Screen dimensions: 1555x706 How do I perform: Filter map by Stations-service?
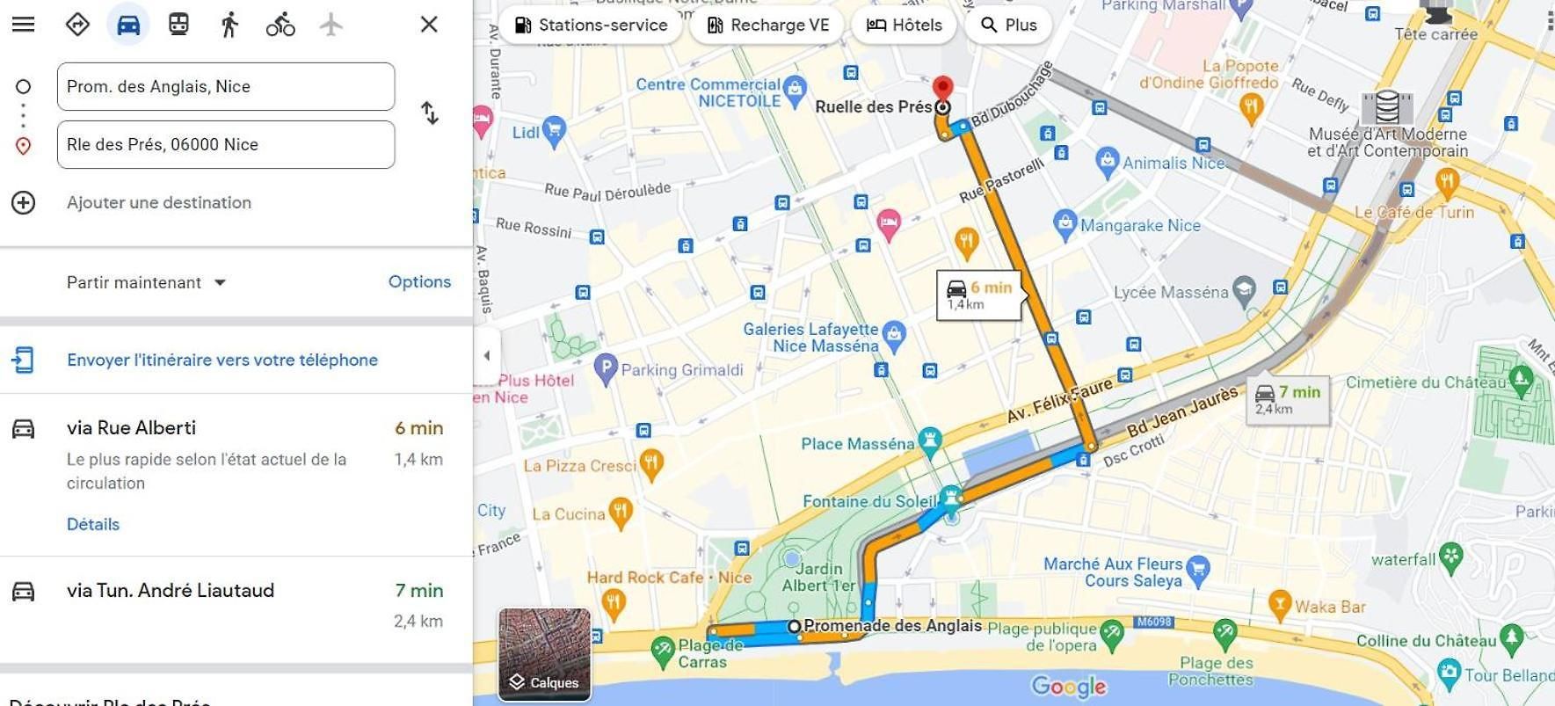[591, 25]
